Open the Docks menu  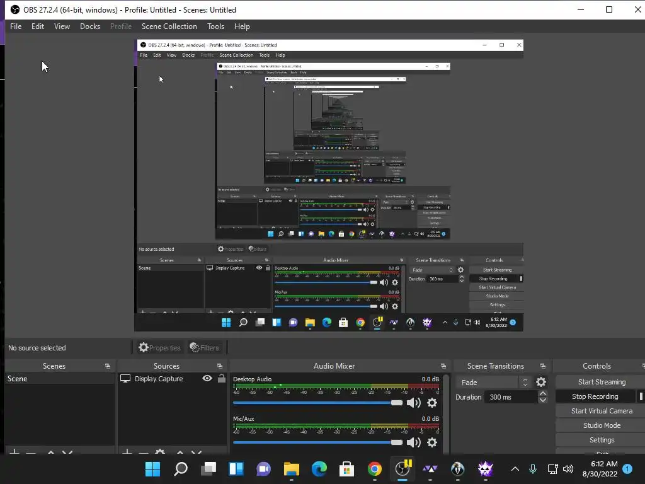[90, 26]
